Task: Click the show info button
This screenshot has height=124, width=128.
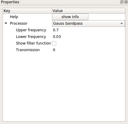Action: 70,17
